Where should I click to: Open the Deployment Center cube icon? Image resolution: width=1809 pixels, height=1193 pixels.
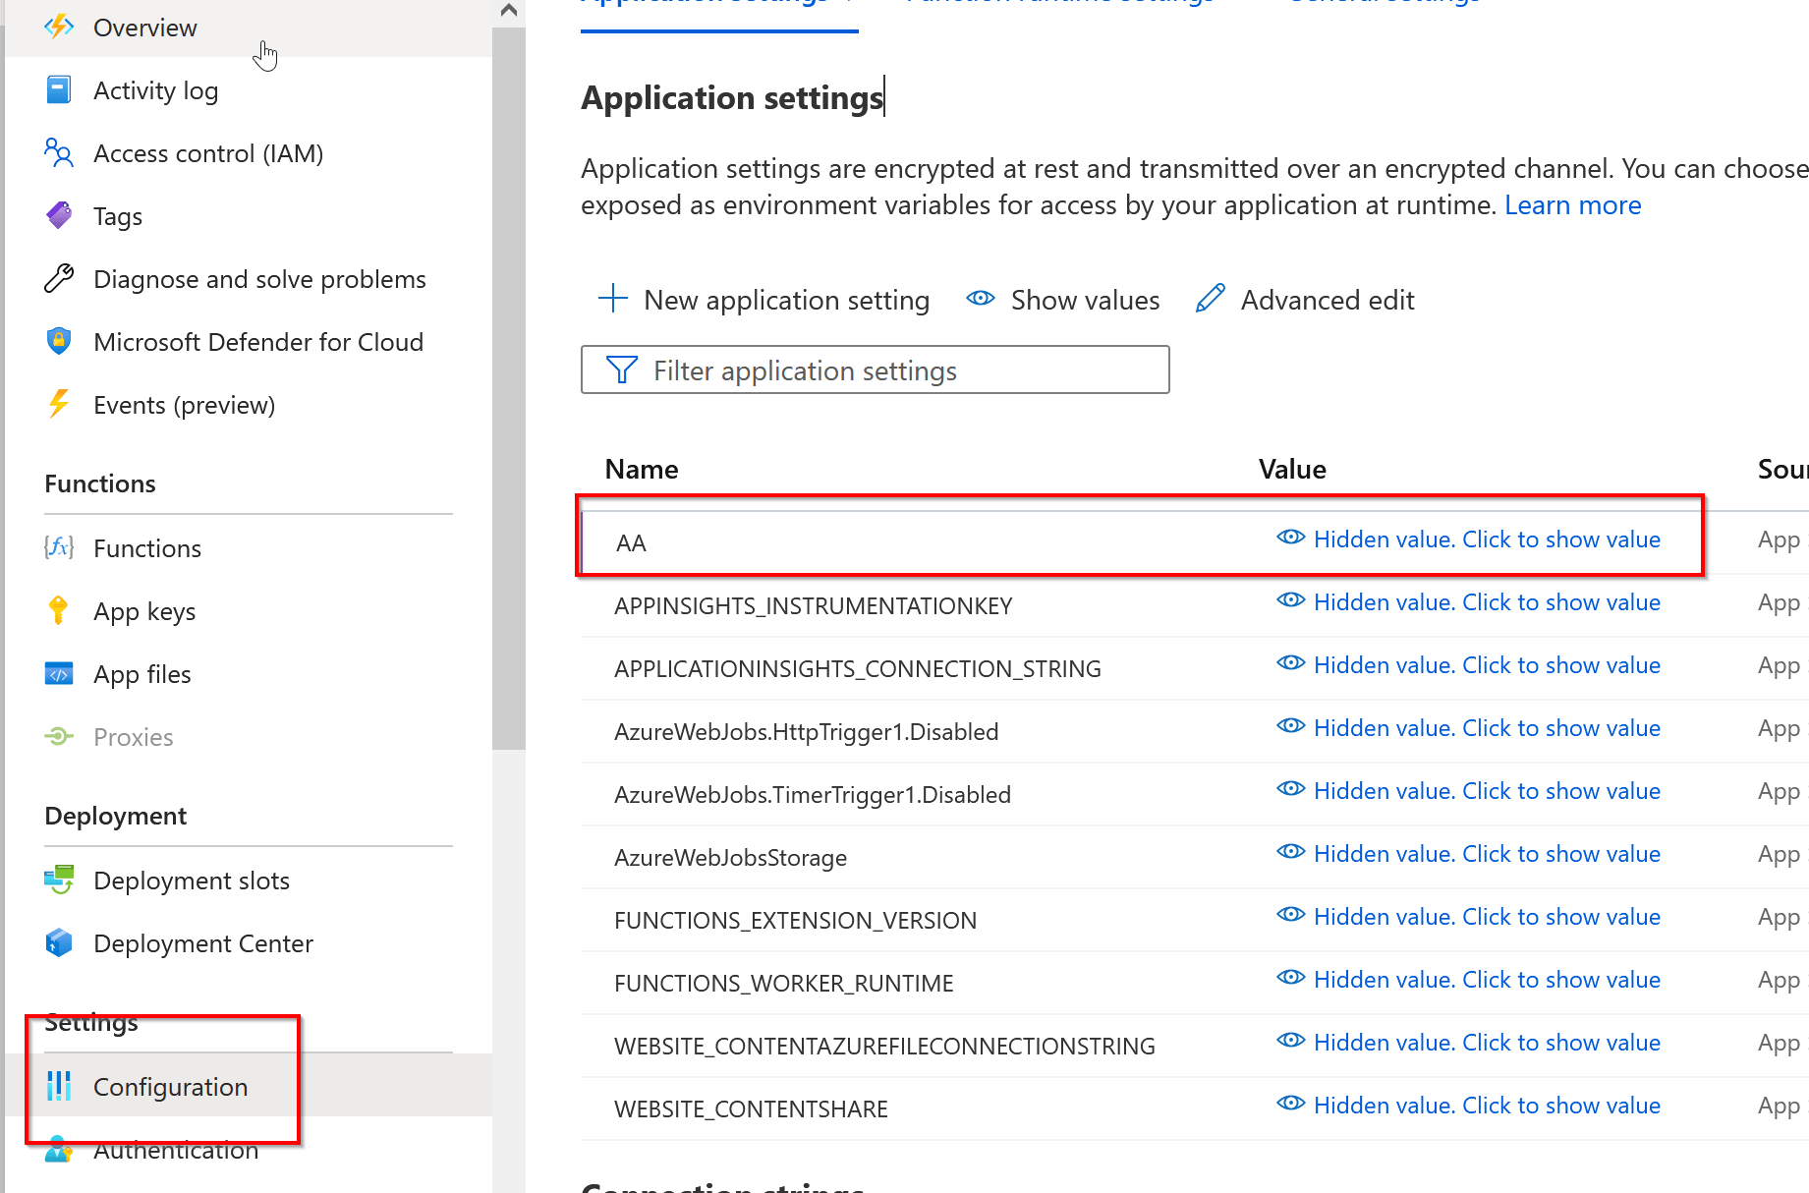(x=59, y=943)
